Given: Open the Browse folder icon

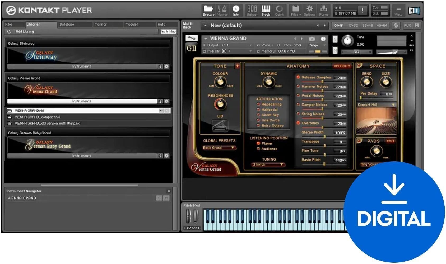Looking at the screenshot, I should tap(208, 10).
